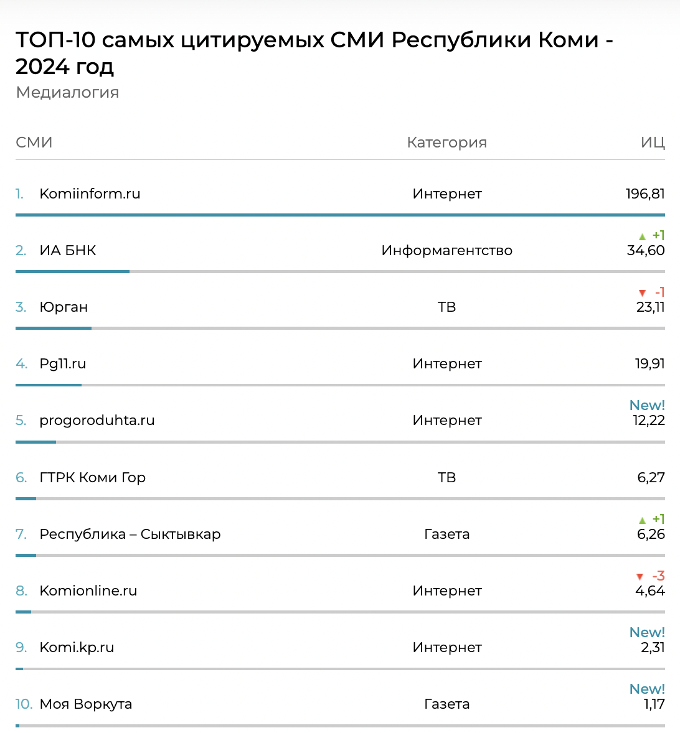680x733 pixels.
Task: Click the Komiinform.ru full-width progress bar
Action: 340,215
